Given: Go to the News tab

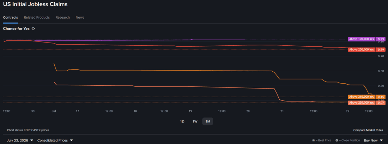Looking at the screenshot, I should pyautogui.click(x=80, y=18).
